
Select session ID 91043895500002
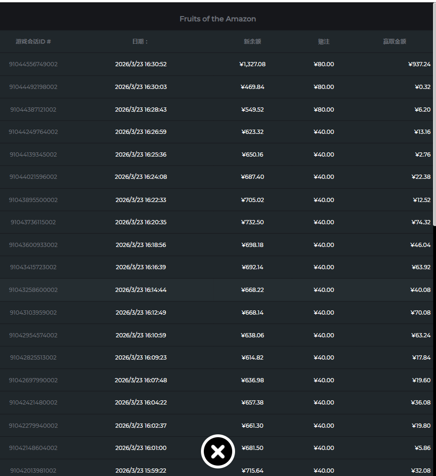coord(33,200)
